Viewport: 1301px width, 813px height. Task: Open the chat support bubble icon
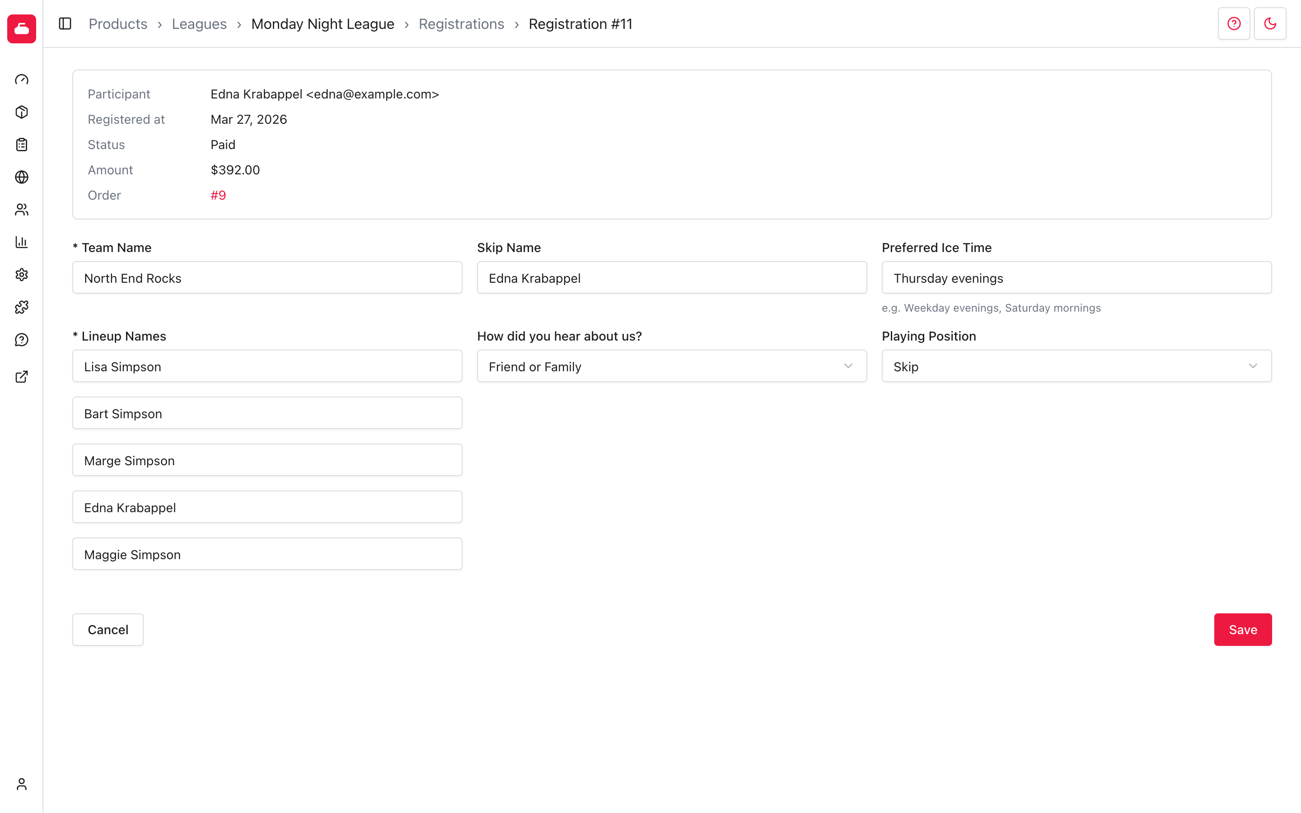click(22, 340)
